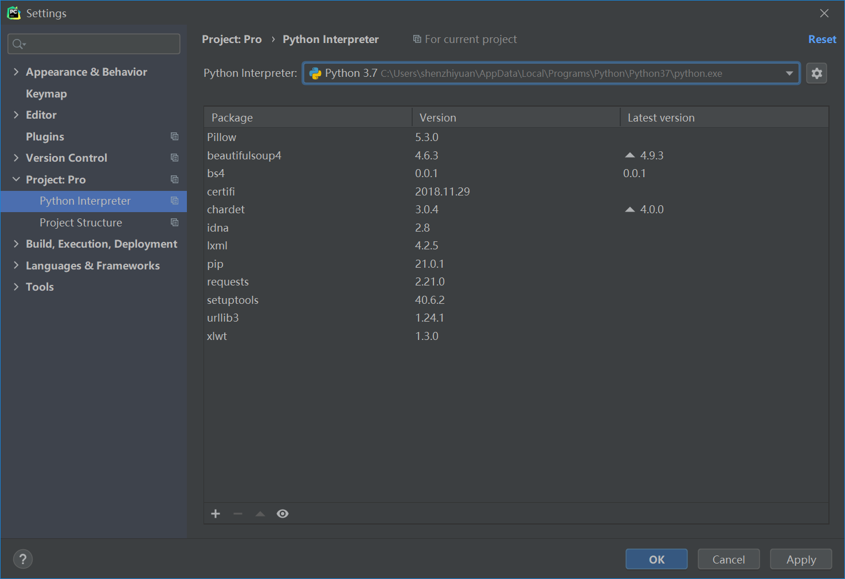The image size is (845, 579).
Task: Select the pip package row
Action: (x=516, y=264)
